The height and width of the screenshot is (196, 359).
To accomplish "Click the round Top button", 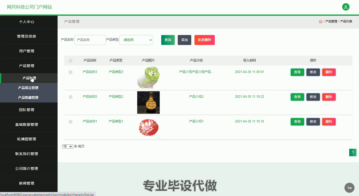I will [x=349, y=188].
